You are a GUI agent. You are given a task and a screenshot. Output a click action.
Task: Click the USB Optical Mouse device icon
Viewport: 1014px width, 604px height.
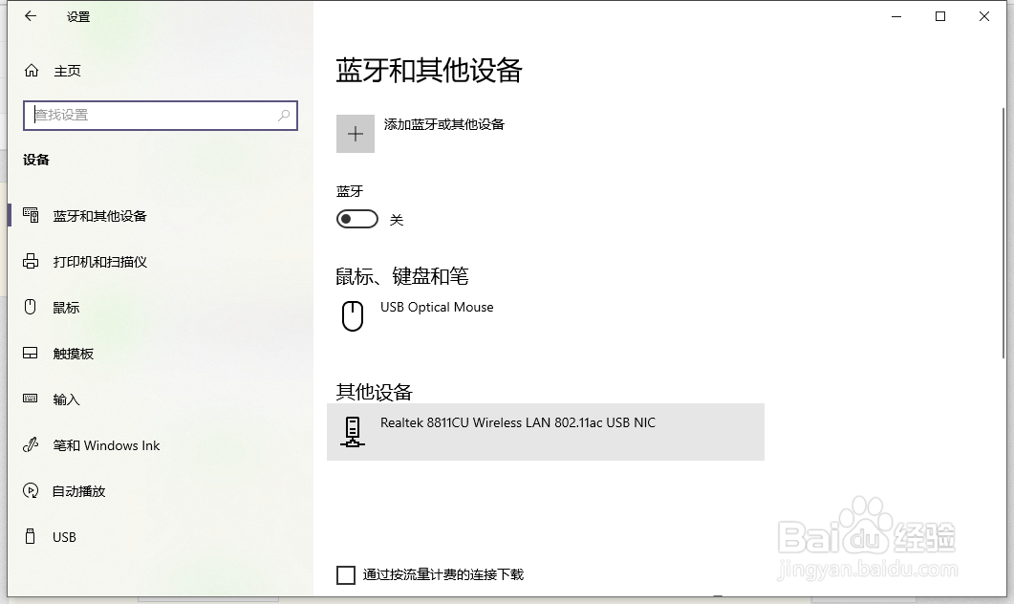tap(353, 315)
